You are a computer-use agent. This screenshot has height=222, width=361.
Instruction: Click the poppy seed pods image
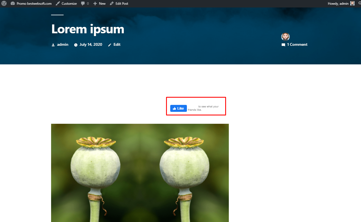point(140,173)
